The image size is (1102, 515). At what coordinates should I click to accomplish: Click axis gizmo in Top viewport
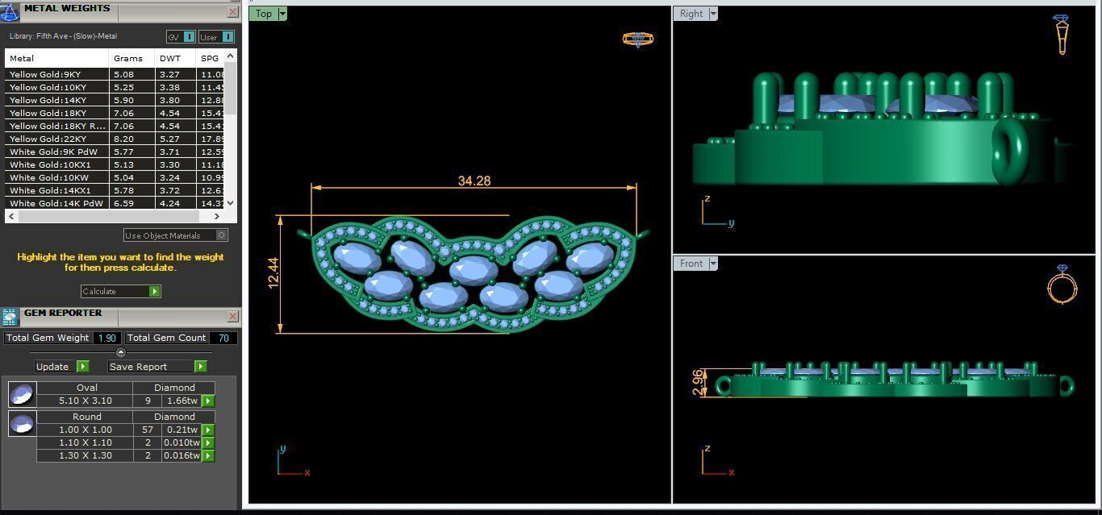coord(292,462)
